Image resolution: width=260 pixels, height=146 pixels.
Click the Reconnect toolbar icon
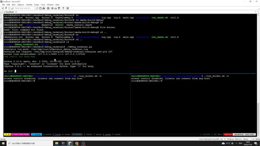[x=13, y=8]
